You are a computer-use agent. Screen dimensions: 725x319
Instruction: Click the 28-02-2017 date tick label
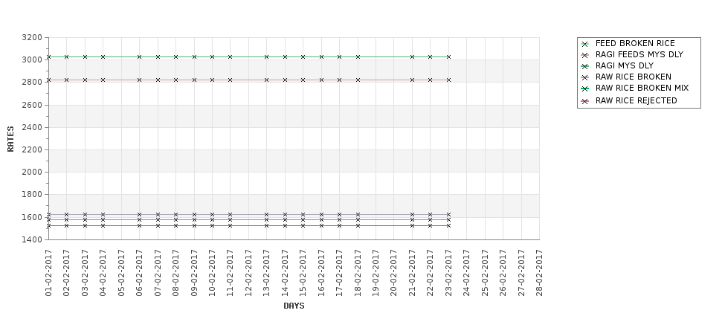point(540,271)
